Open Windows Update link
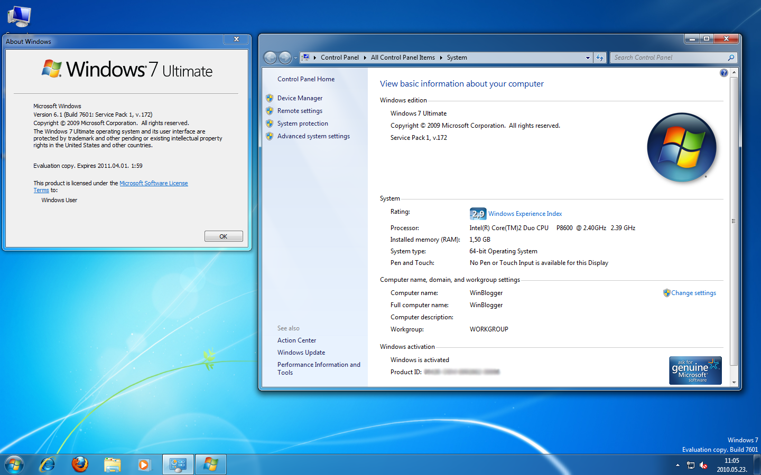Image resolution: width=761 pixels, height=475 pixels. (301, 353)
